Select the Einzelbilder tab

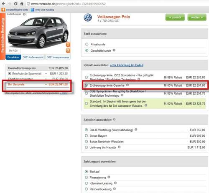tap(13, 57)
